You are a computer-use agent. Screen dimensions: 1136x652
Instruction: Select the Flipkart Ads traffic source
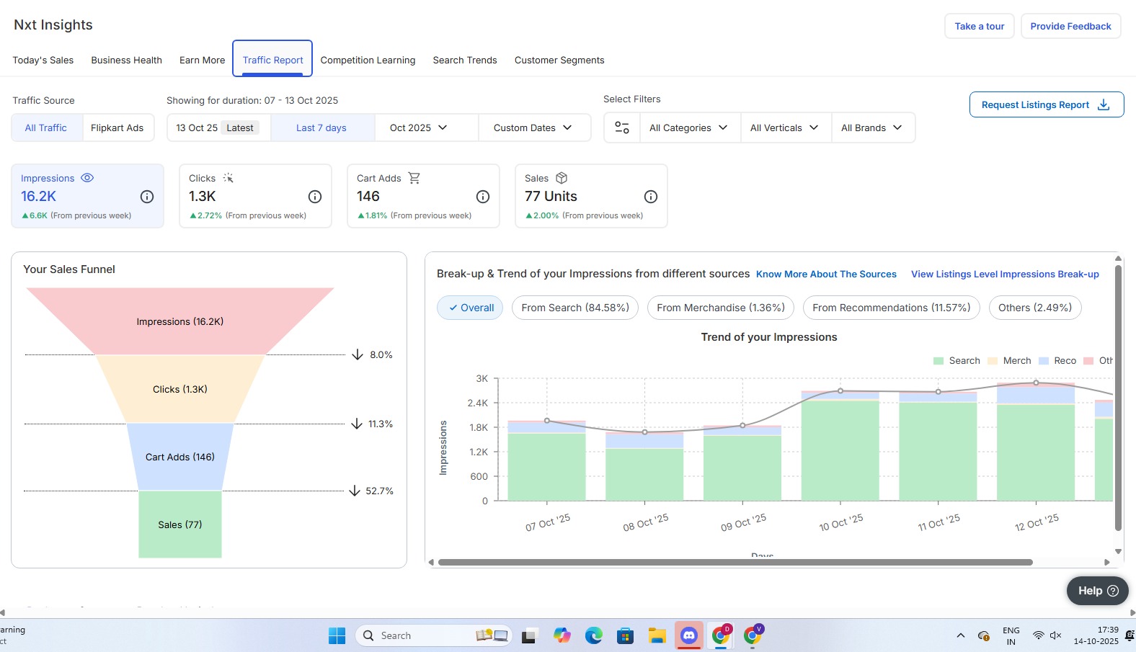117,128
